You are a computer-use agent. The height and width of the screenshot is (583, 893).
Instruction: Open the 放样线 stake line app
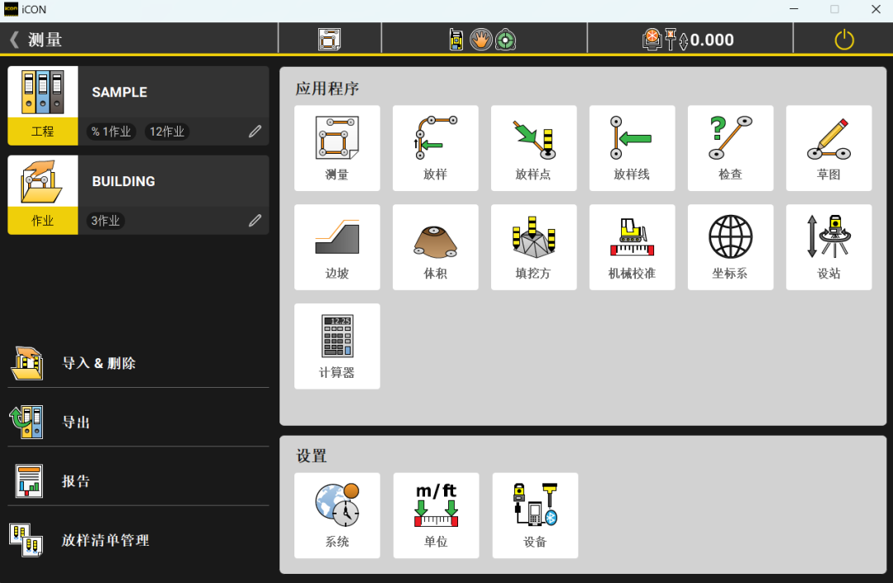633,148
